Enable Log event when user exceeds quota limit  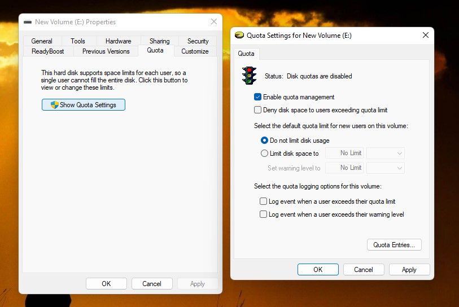click(x=263, y=201)
